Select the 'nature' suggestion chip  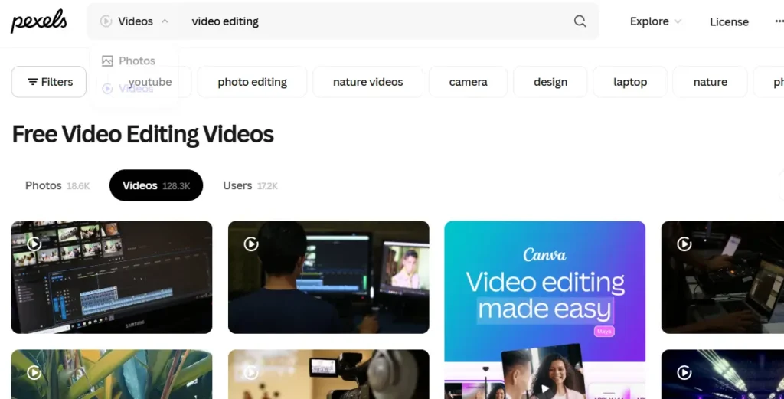click(x=710, y=81)
